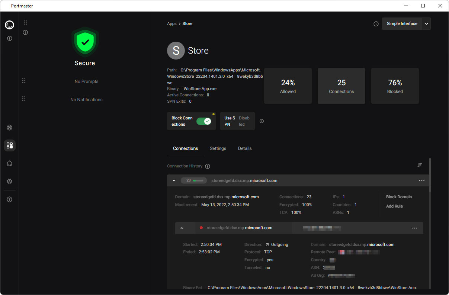Viewport: 449px width, 295px height.
Task: Open the Simple Interface dropdown arrow
Action: click(x=426, y=24)
